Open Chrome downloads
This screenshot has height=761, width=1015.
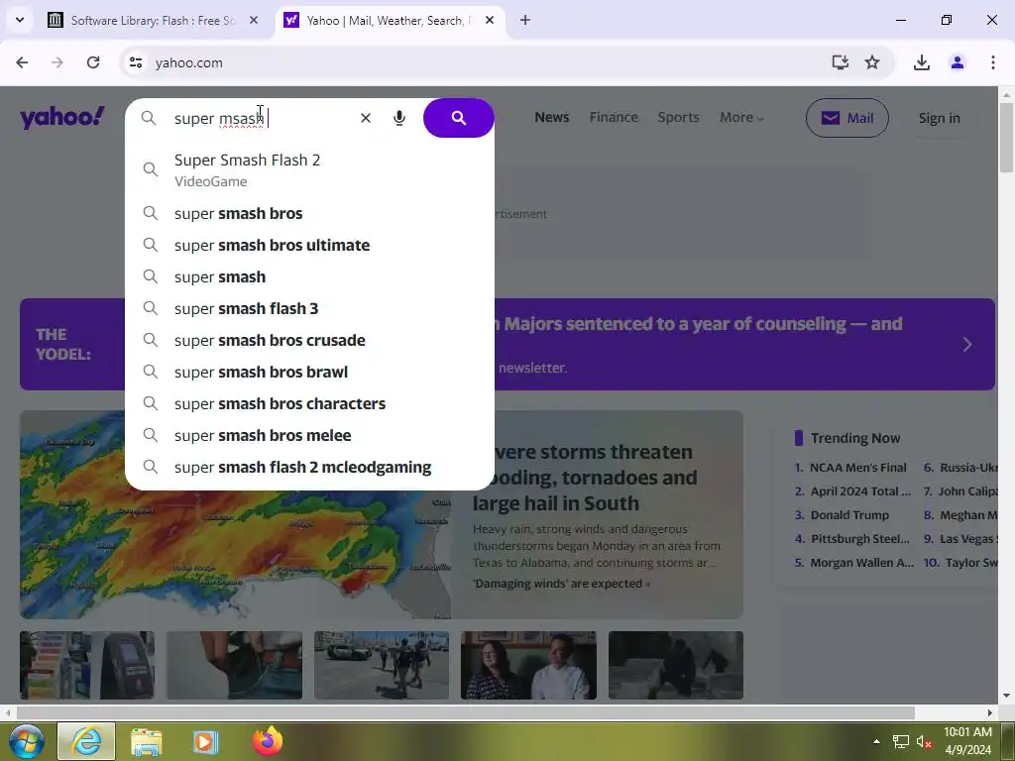[x=922, y=62]
